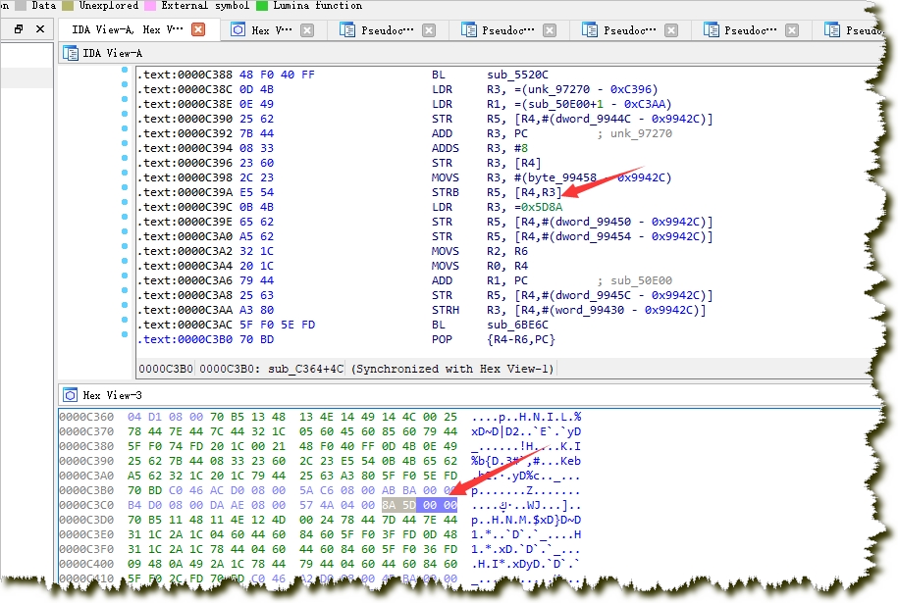Toggle breakpoint dot at address 0000C39A

(x=125, y=187)
